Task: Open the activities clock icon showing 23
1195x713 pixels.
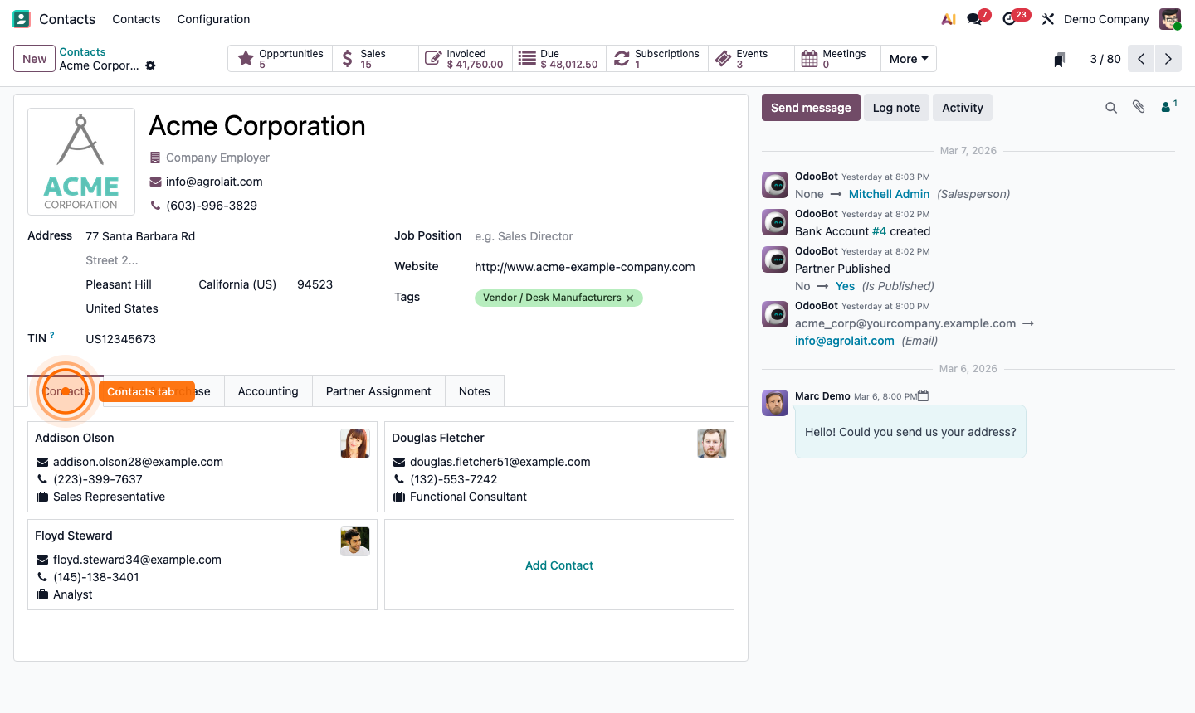Action: (1010, 18)
